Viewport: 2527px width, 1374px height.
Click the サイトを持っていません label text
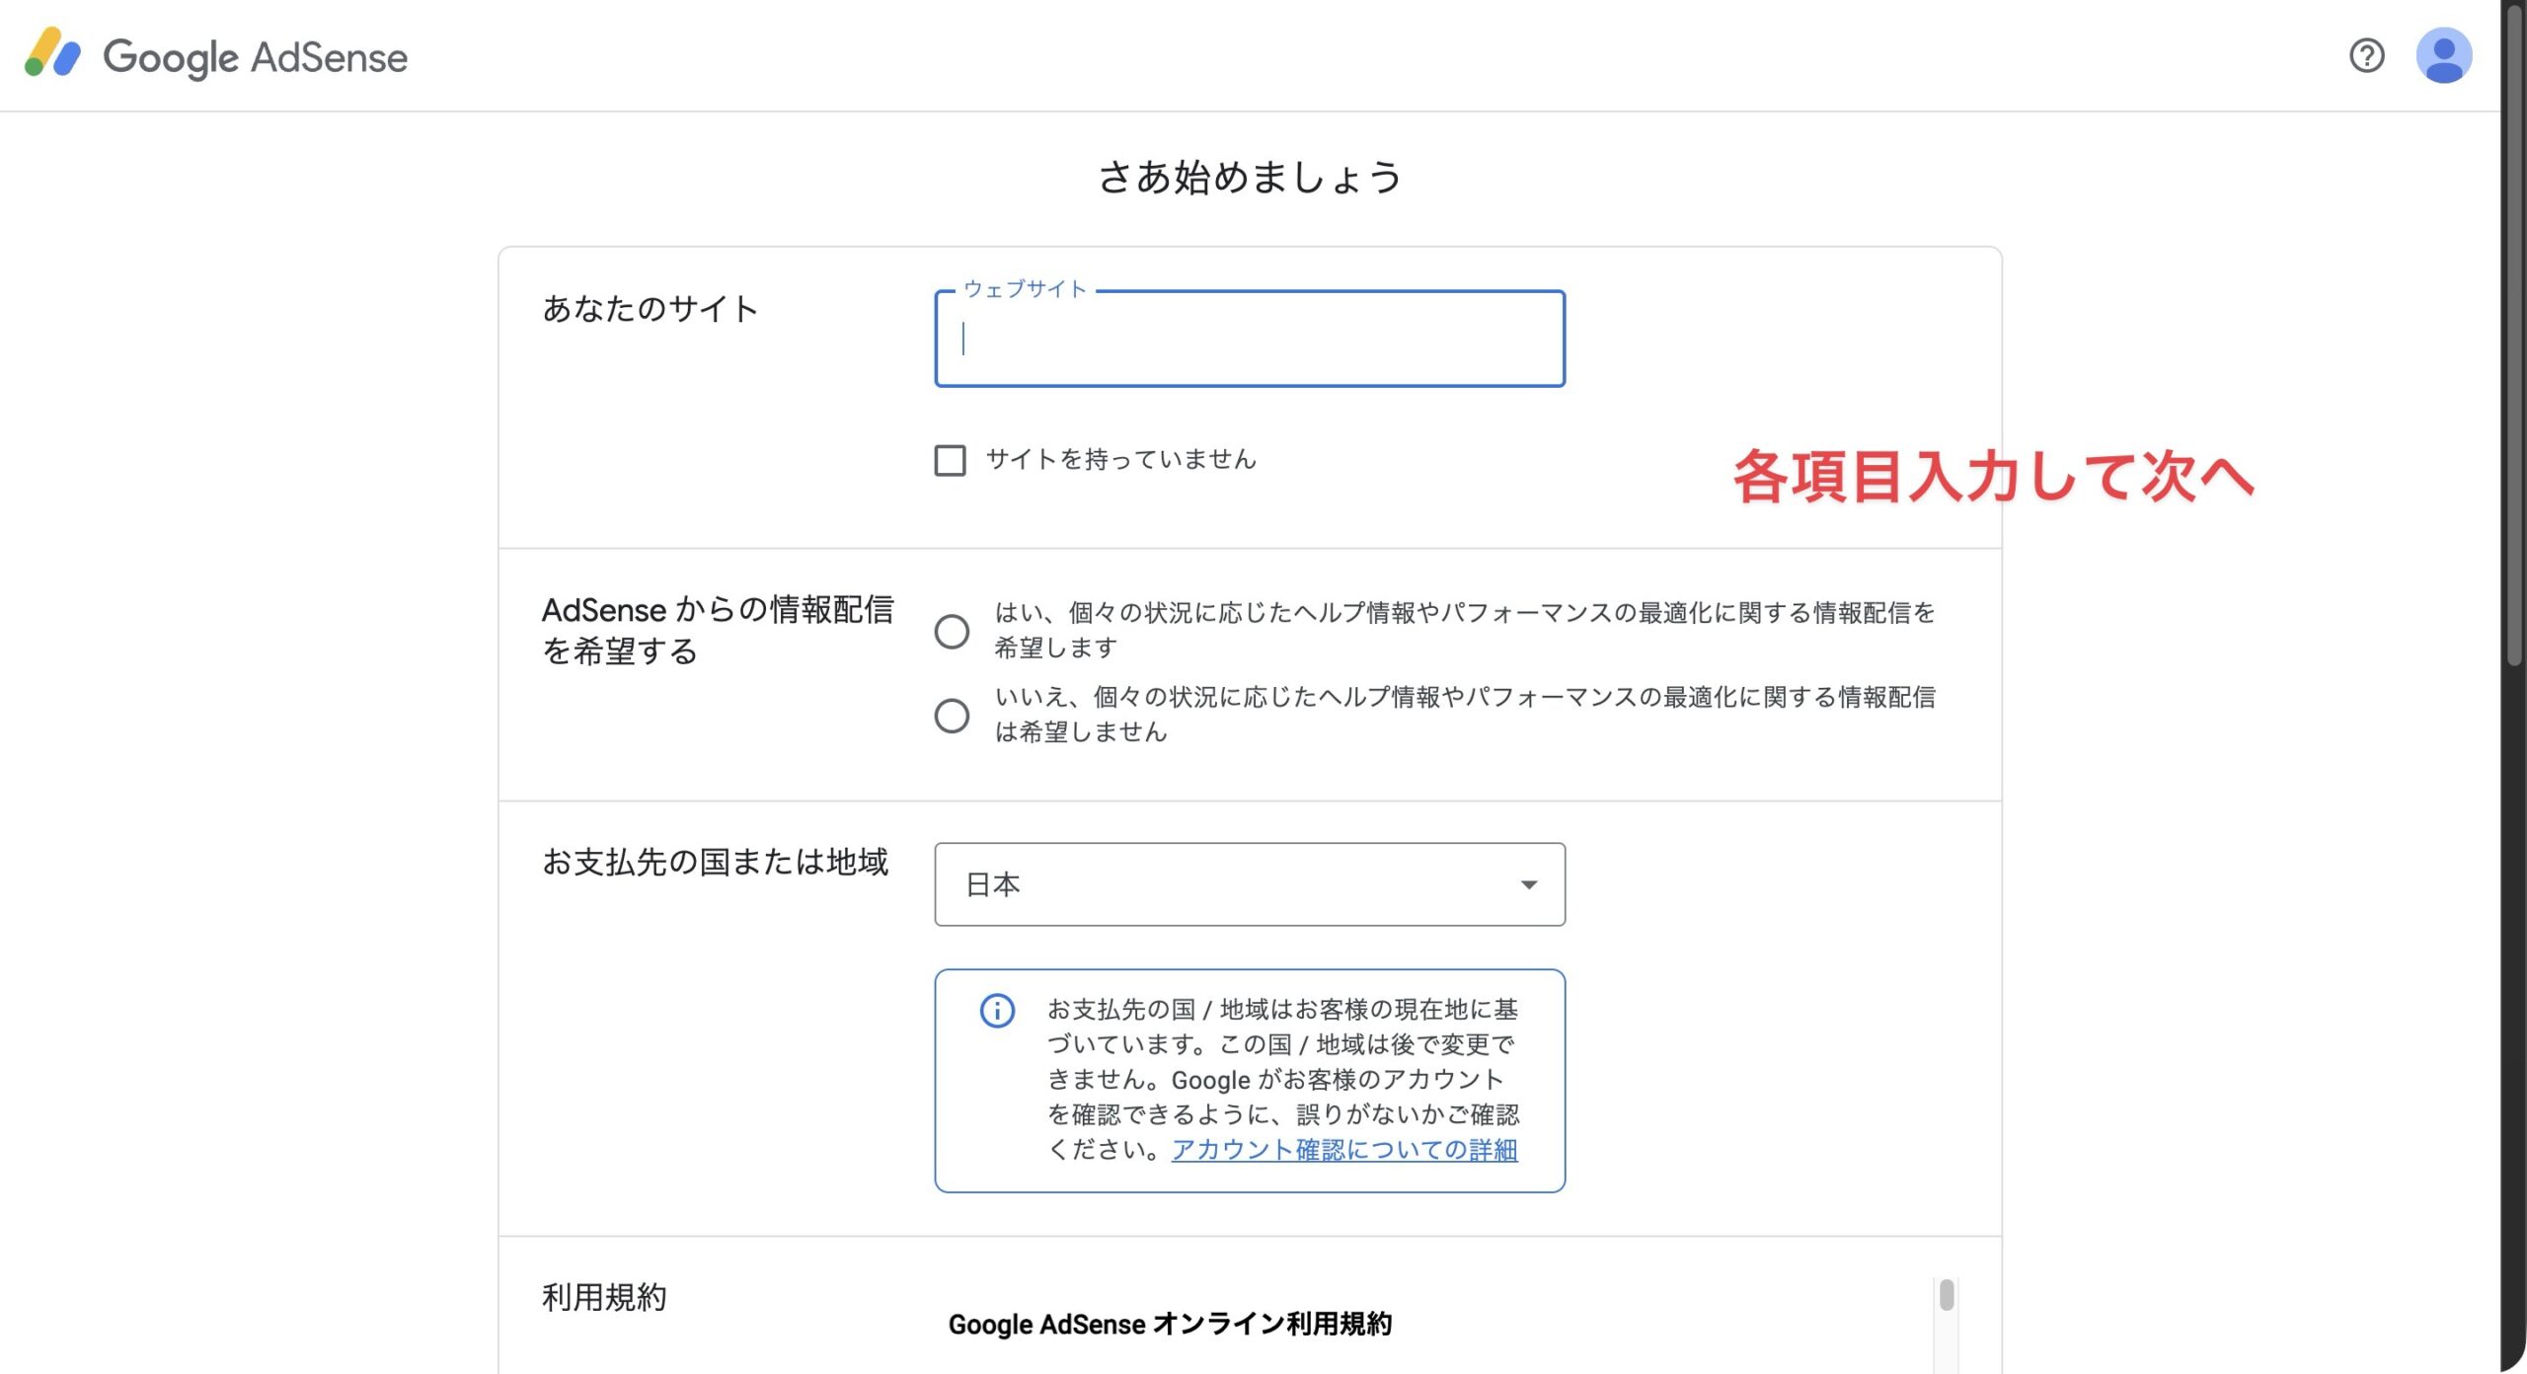1120,459
